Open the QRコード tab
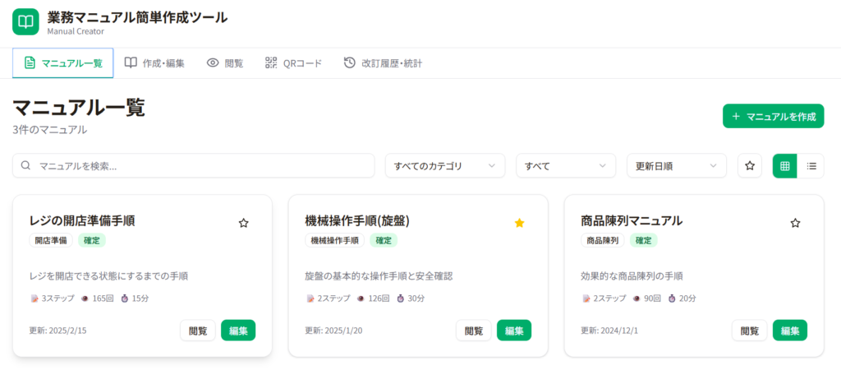This screenshot has height=370, width=841. click(x=293, y=63)
